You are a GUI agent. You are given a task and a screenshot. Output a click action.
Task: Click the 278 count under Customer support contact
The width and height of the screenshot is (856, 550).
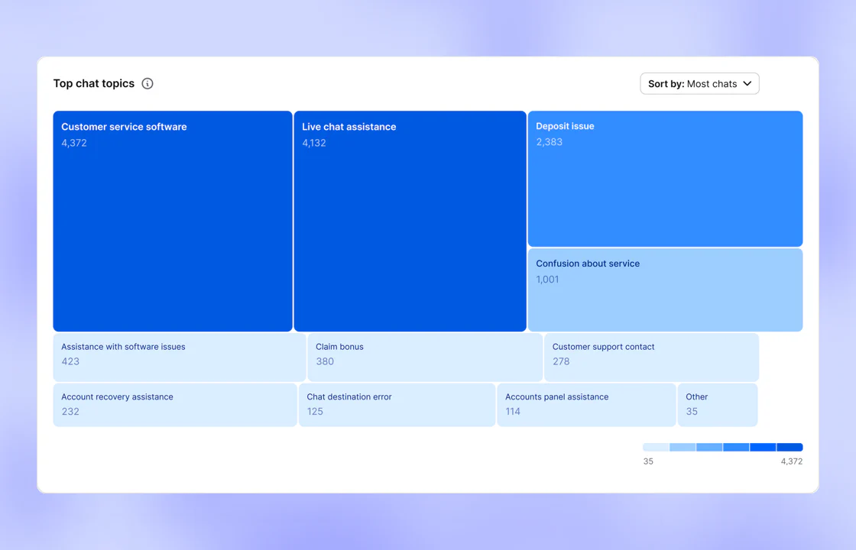[x=561, y=361]
